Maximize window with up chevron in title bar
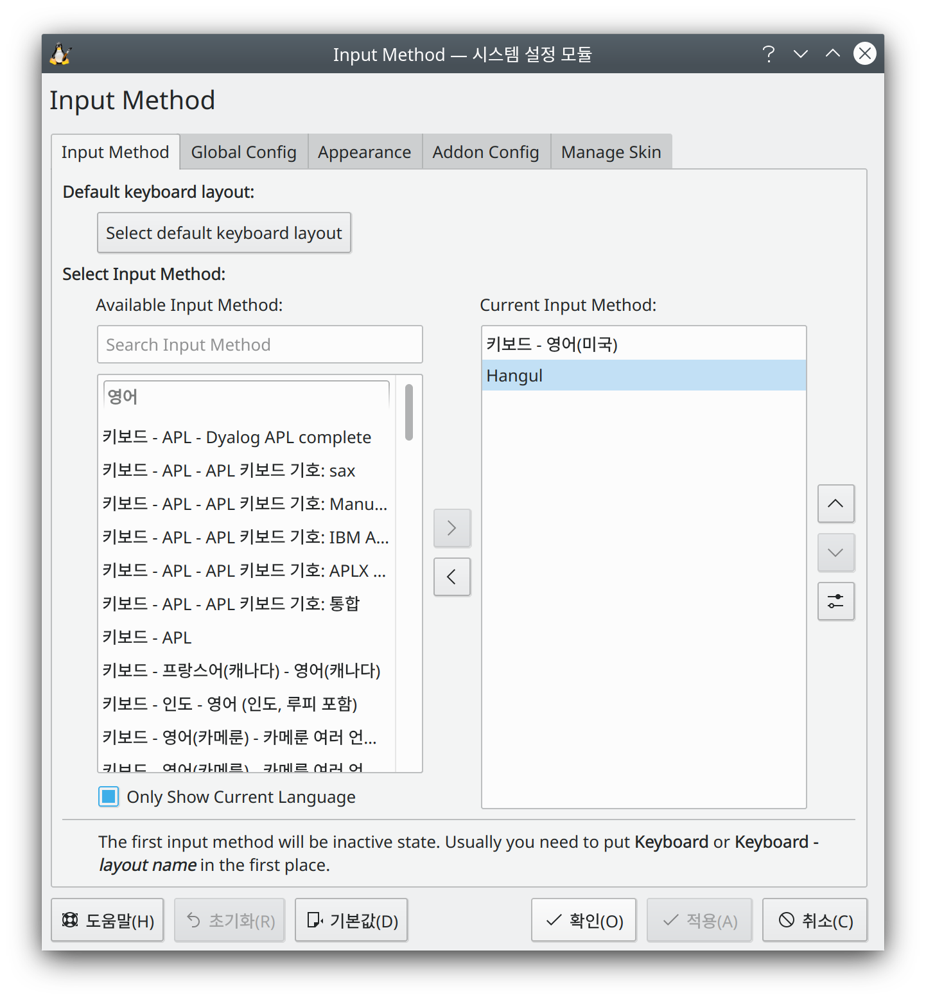Screen dimensions: 926x1000 point(832,54)
